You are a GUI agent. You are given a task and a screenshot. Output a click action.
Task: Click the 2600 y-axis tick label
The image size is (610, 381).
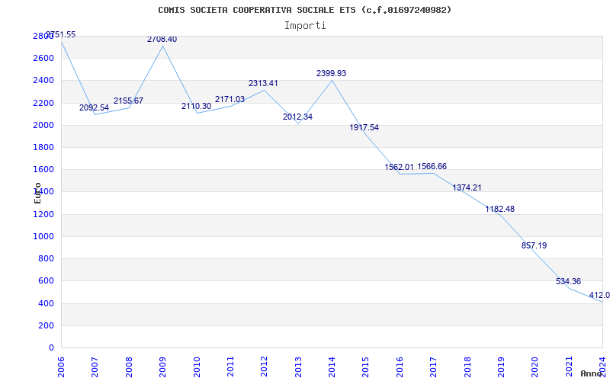point(43,59)
